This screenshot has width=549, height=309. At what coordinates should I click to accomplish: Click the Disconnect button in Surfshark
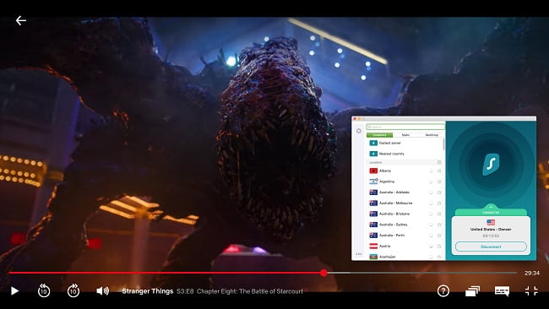pos(491,247)
